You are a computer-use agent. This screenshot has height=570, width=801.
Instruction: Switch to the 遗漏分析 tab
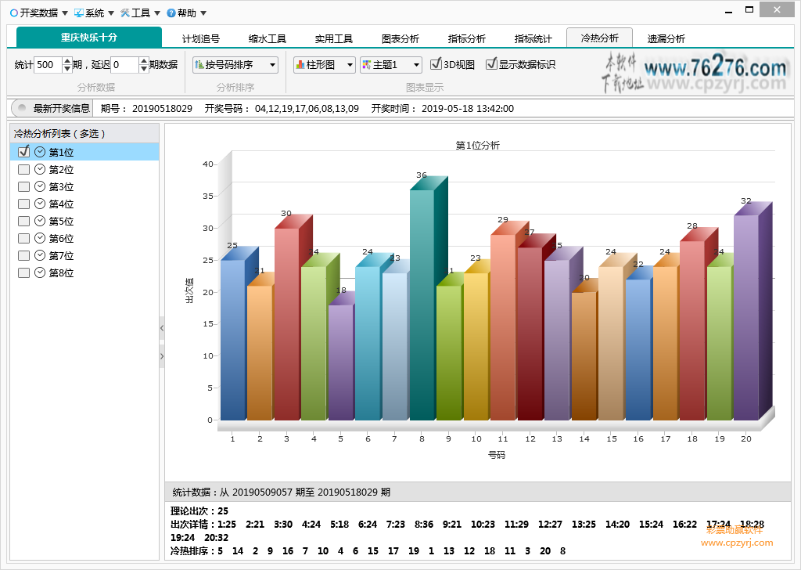click(x=666, y=38)
